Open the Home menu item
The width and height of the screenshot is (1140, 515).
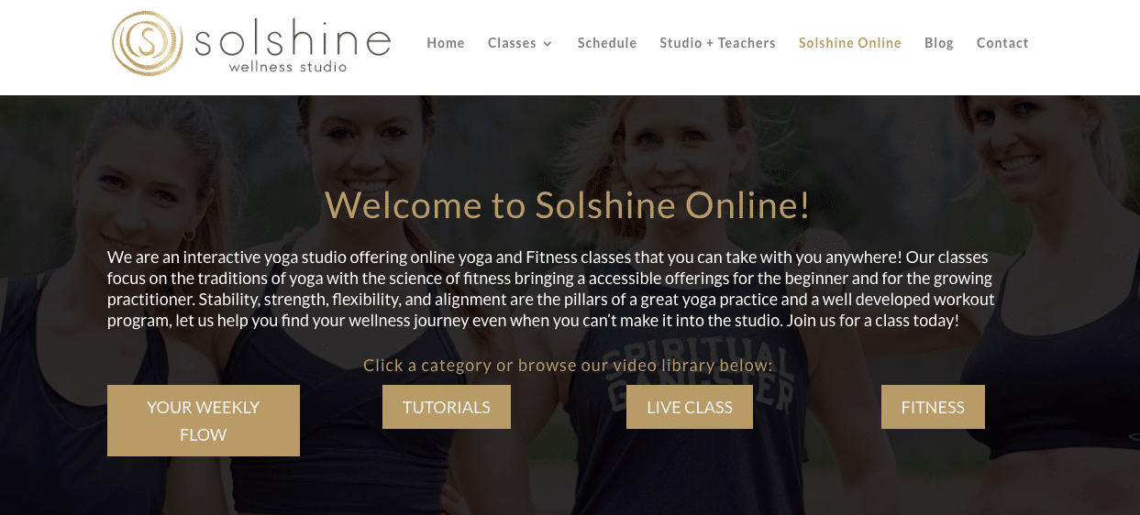point(446,43)
